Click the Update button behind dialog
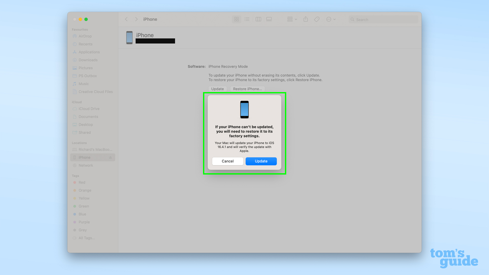 [217, 89]
